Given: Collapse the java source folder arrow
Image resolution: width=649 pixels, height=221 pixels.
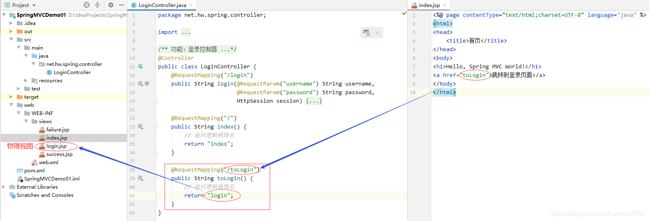Looking at the screenshot, I should tap(26, 56).
